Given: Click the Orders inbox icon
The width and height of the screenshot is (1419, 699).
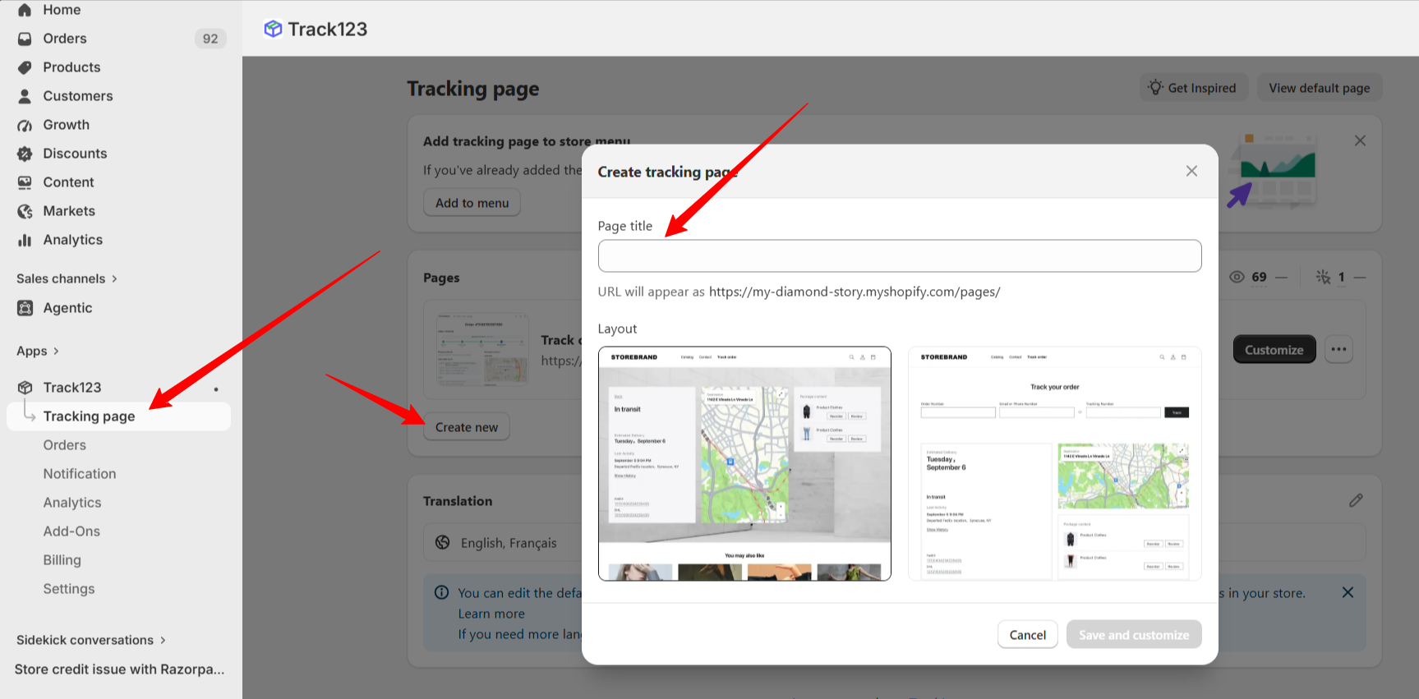Looking at the screenshot, I should pyautogui.click(x=25, y=39).
